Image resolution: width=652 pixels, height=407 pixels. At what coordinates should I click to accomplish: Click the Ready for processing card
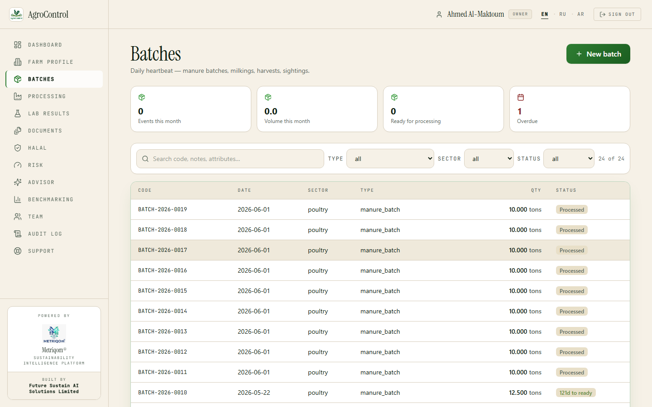pos(443,109)
